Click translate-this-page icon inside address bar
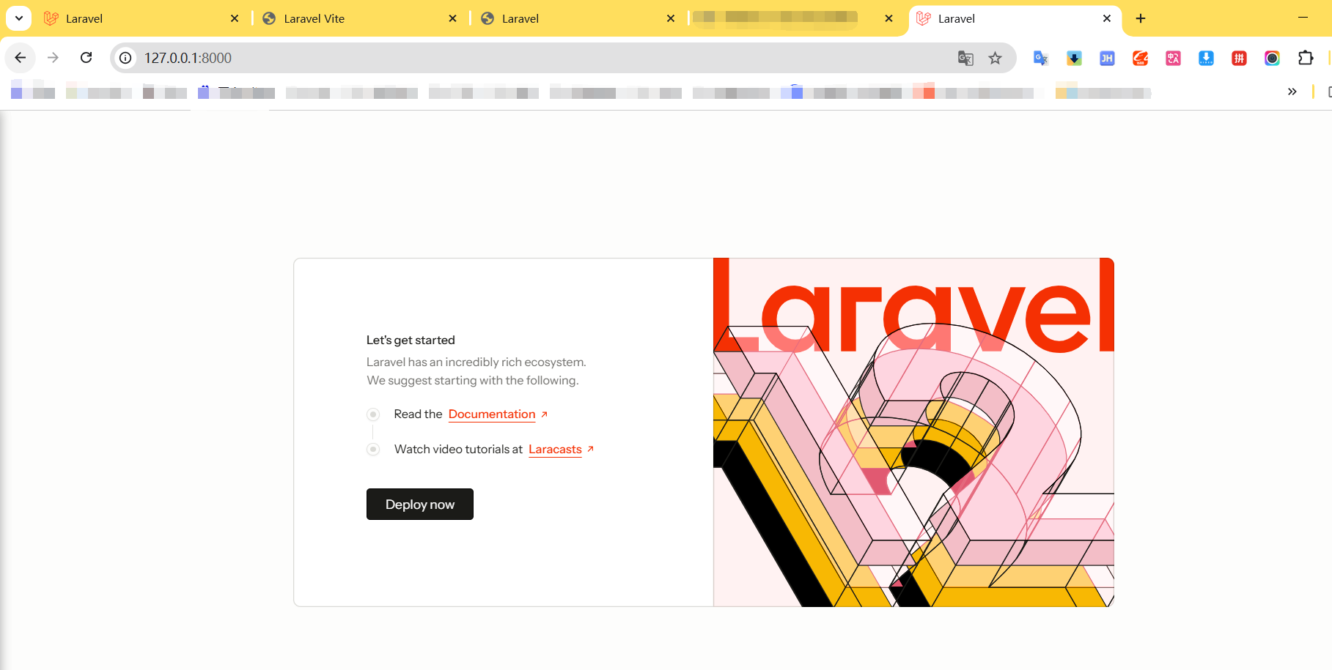This screenshot has width=1332, height=670. point(965,58)
